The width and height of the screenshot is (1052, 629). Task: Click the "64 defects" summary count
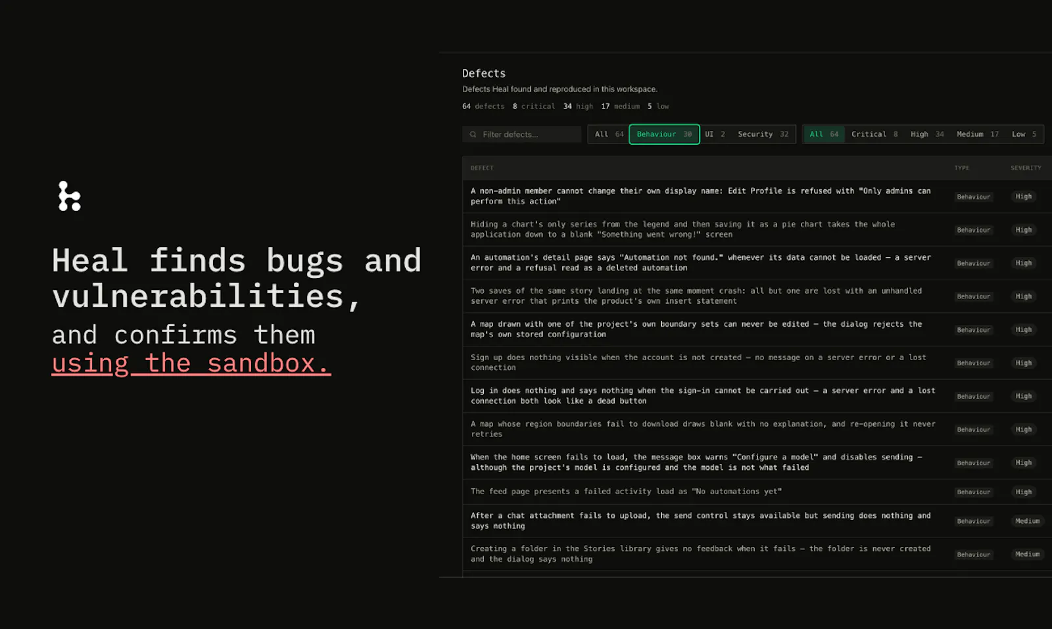click(x=483, y=106)
